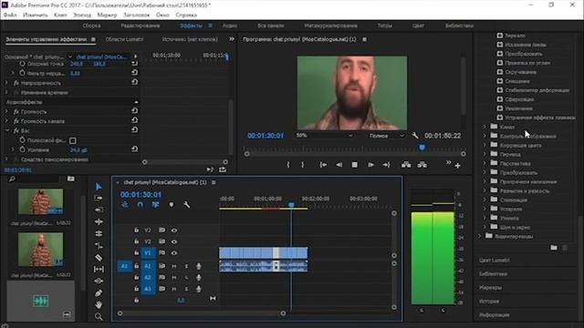Reset the Бас effect parameters

coord(134,129)
